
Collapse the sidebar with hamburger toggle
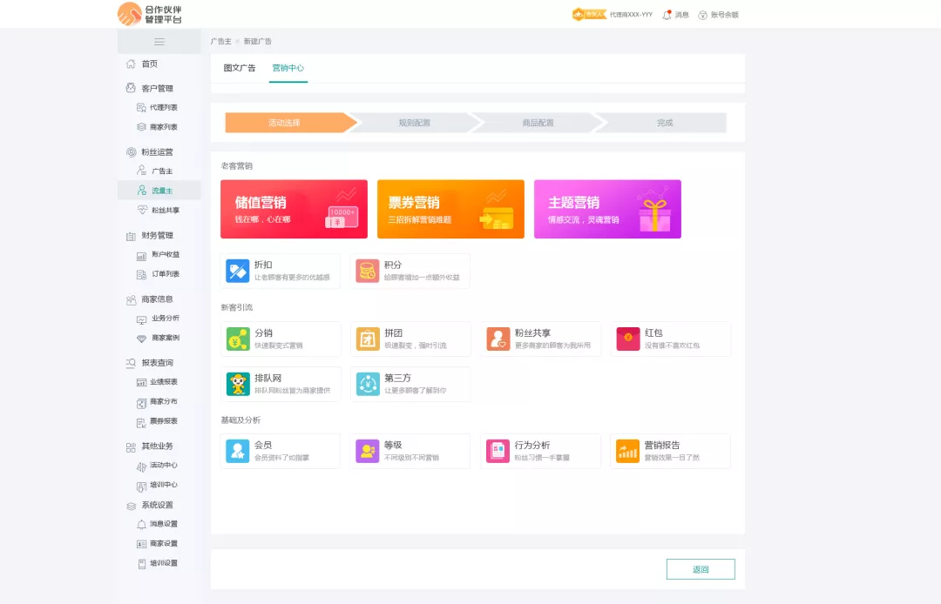pyautogui.click(x=159, y=42)
